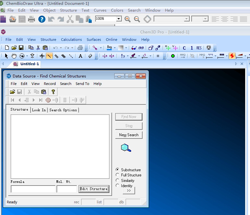Click green circle run icon in Chem3D
The image size is (250, 215).
click(173, 56)
